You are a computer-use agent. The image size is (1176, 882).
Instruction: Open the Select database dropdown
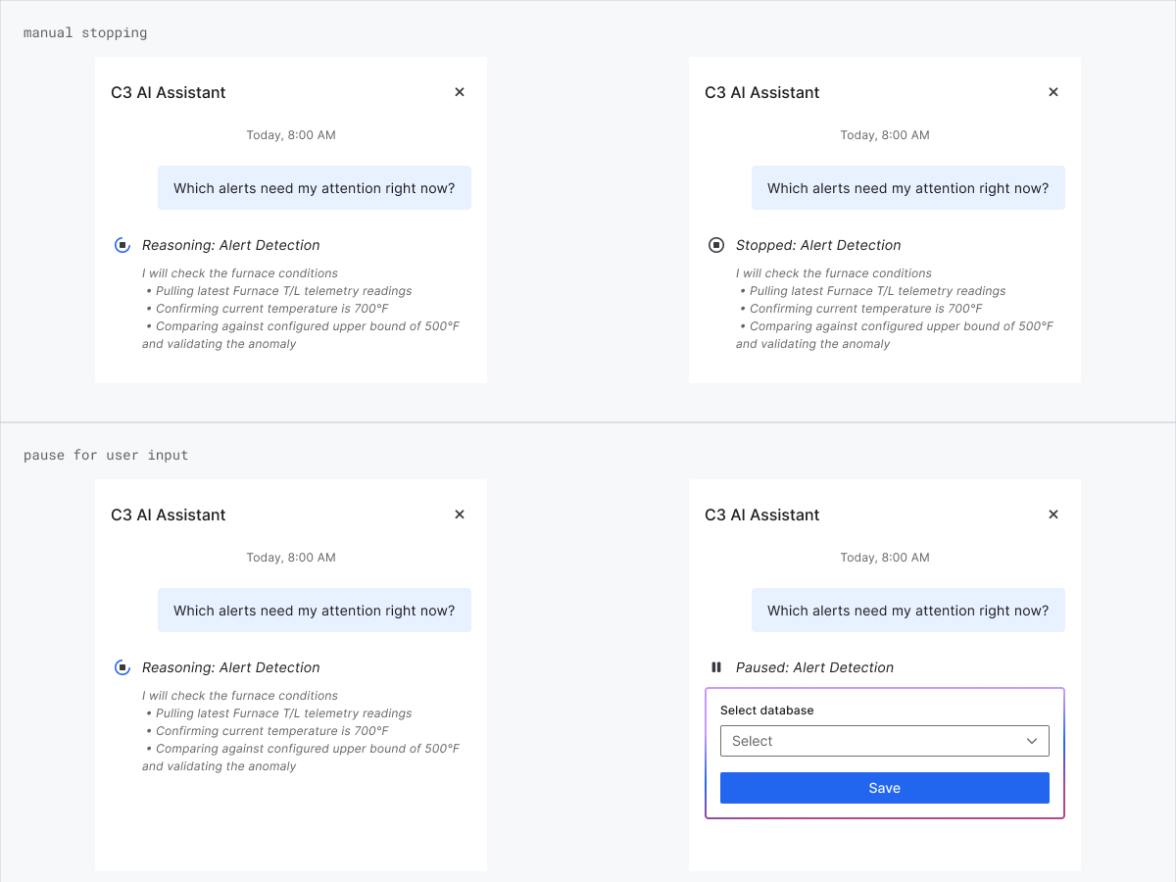click(x=872, y=741)
